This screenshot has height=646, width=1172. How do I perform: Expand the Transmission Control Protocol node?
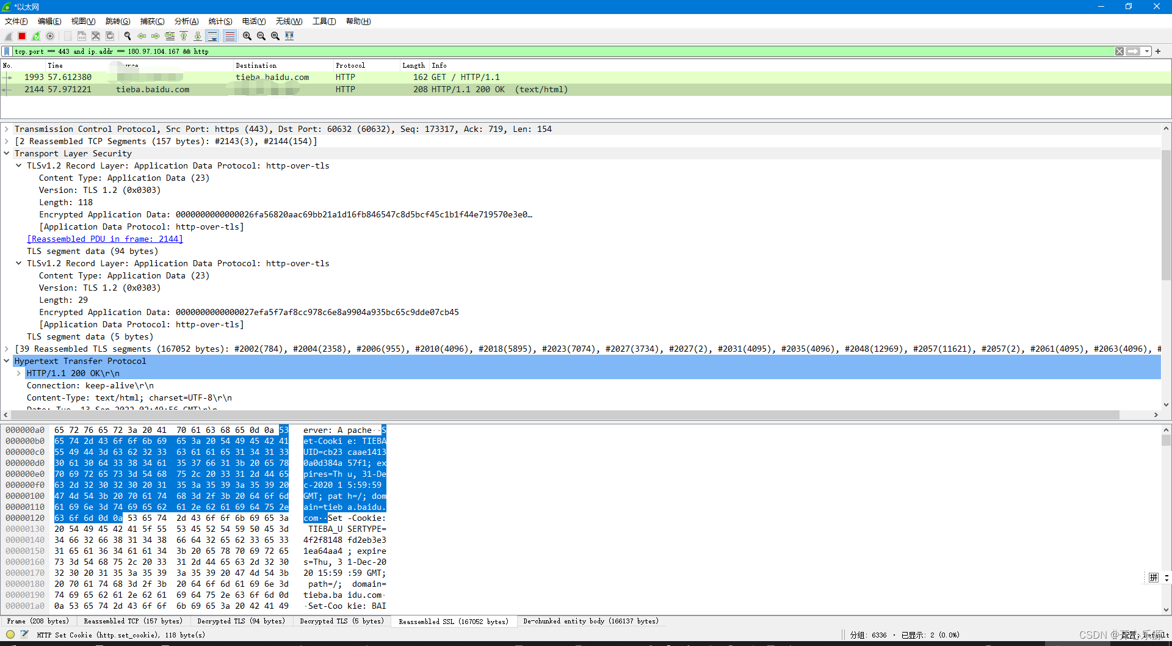pos(7,129)
